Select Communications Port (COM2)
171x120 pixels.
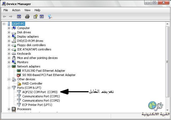coord(41,101)
